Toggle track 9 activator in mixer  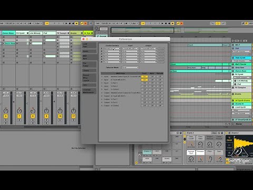coord(46,116)
